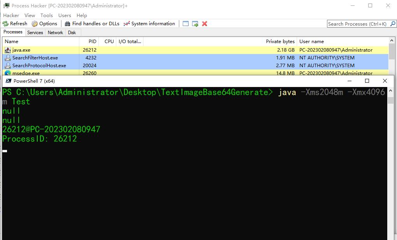This screenshot has width=397, height=240.
Task: Sort by the Private bytes column
Action: pos(280,42)
